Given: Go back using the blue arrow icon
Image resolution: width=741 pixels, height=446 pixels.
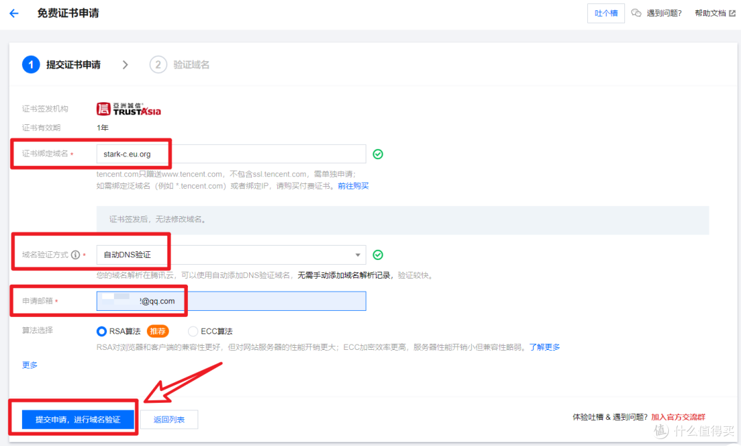Looking at the screenshot, I should (x=14, y=13).
